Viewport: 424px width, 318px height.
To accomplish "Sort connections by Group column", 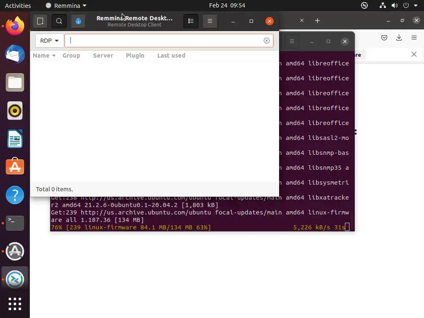I will click(71, 55).
